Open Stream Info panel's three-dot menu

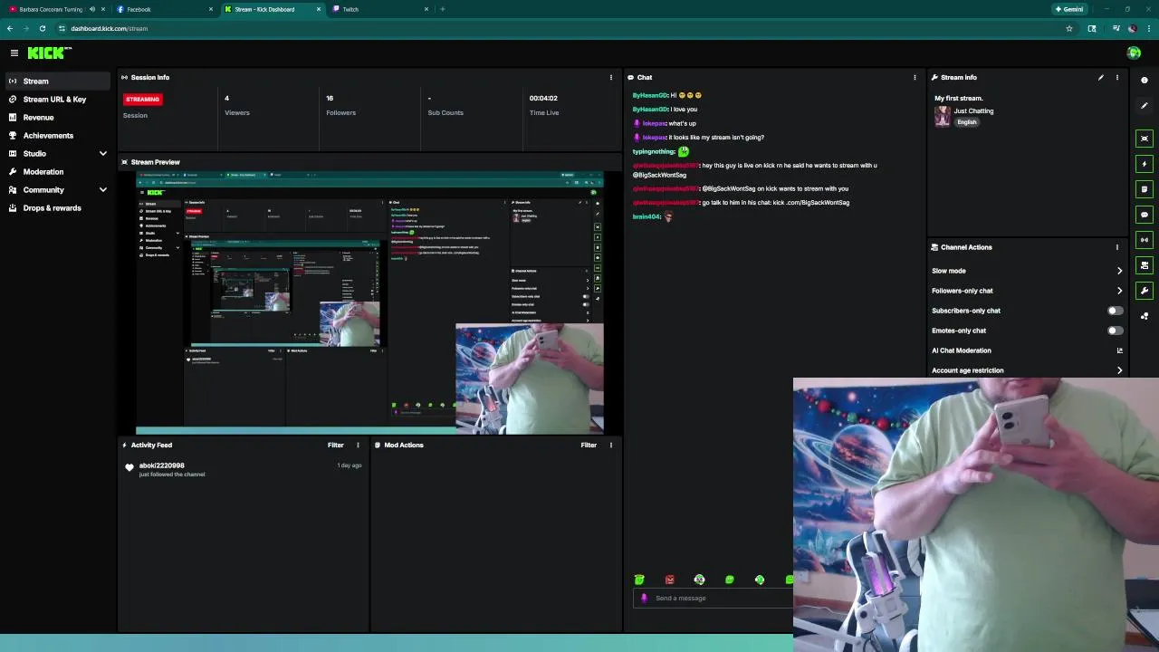point(1117,78)
